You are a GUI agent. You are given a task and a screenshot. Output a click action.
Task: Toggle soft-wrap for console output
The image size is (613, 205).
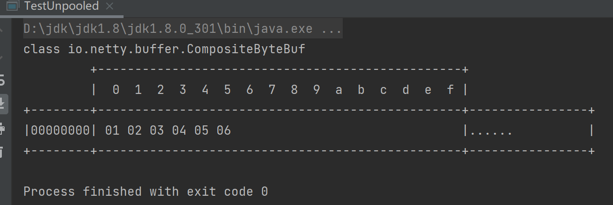[2, 81]
